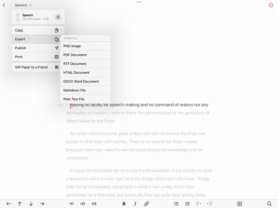The width and height of the screenshot is (278, 208).
Task: Create a numbered list
Action: click(187, 204)
